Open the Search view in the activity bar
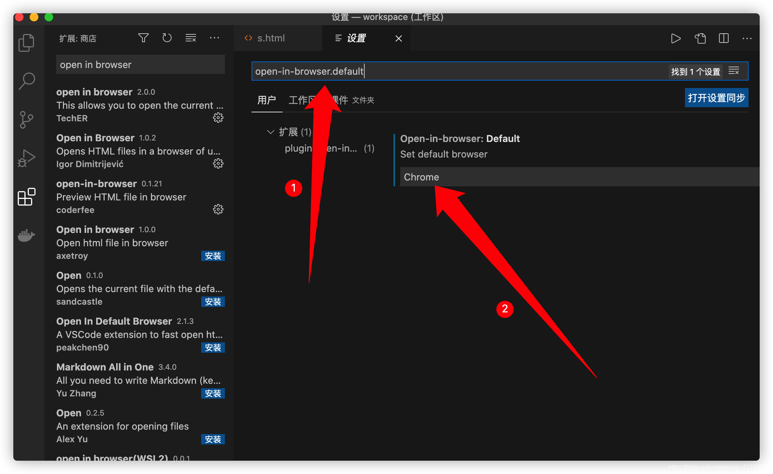The width and height of the screenshot is (773, 474). (x=26, y=81)
